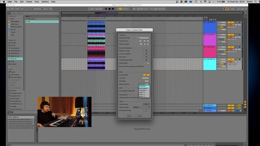The image size is (260, 146).
Task: Open track 1 input type dropdown
Action: (222, 22)
